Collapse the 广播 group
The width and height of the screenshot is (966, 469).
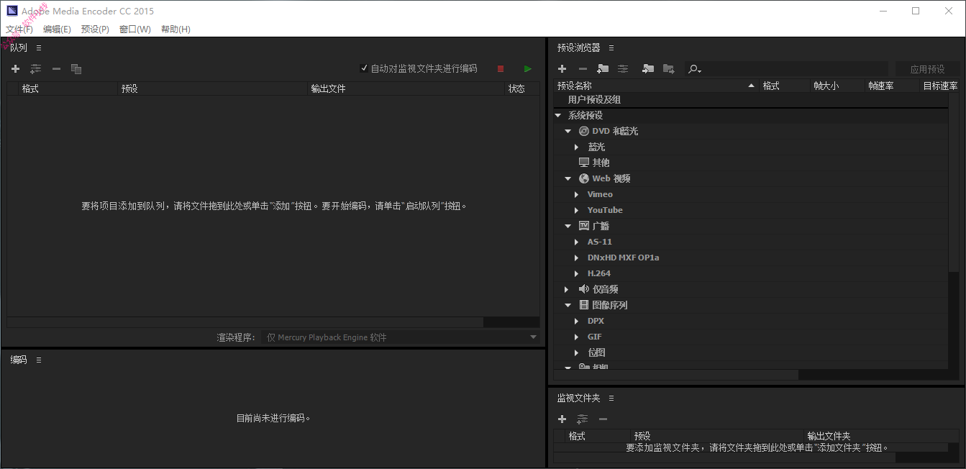(x=568, y=227)
